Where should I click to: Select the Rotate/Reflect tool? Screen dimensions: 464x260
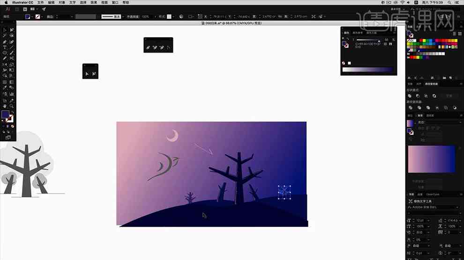pyautogui.click(x=5, y=65)
